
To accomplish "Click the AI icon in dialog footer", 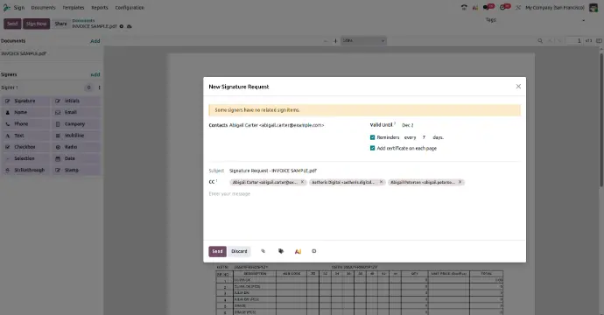I will click(x=298, y=251).
